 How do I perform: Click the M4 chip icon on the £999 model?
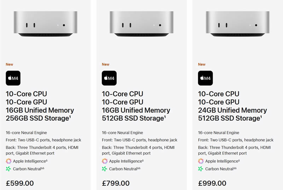click(206, 78)
